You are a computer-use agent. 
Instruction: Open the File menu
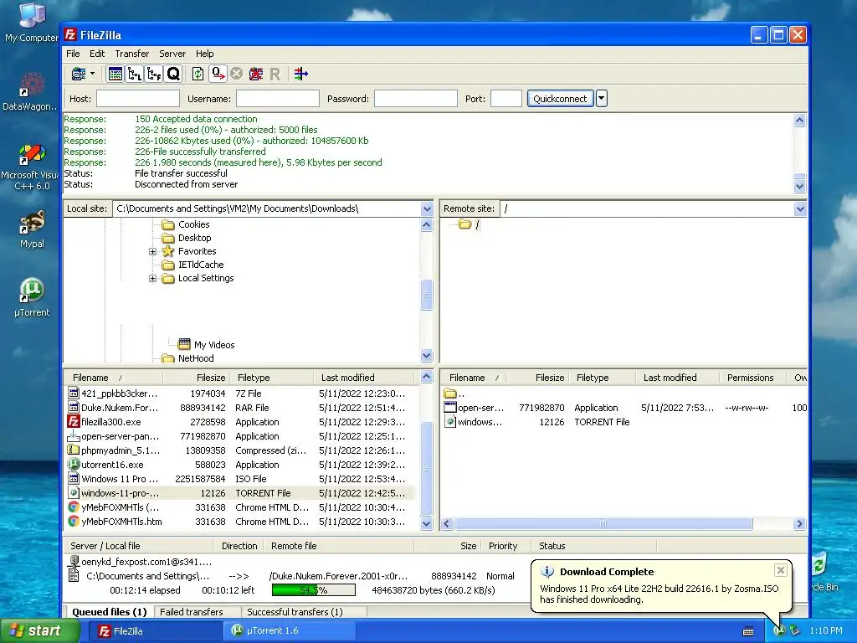pyautogui.click(x=73, y=54)
